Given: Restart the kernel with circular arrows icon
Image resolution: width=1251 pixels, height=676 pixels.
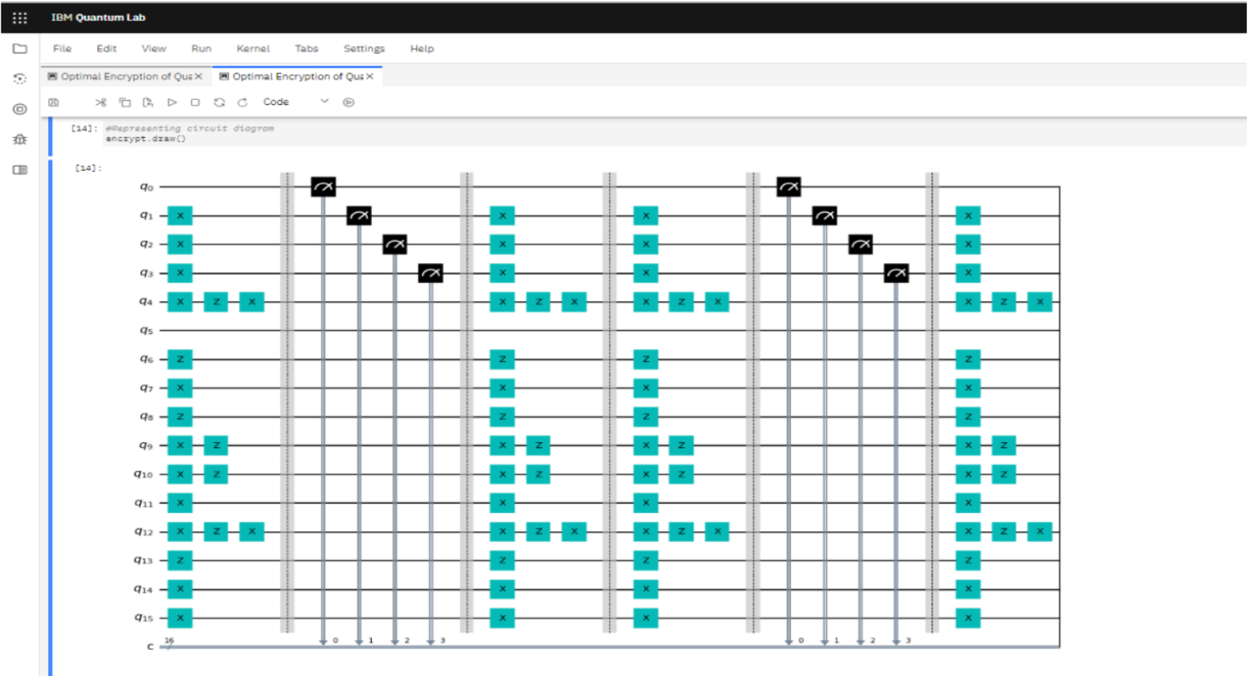Looking at the screenshot, I should coord(219,102).
